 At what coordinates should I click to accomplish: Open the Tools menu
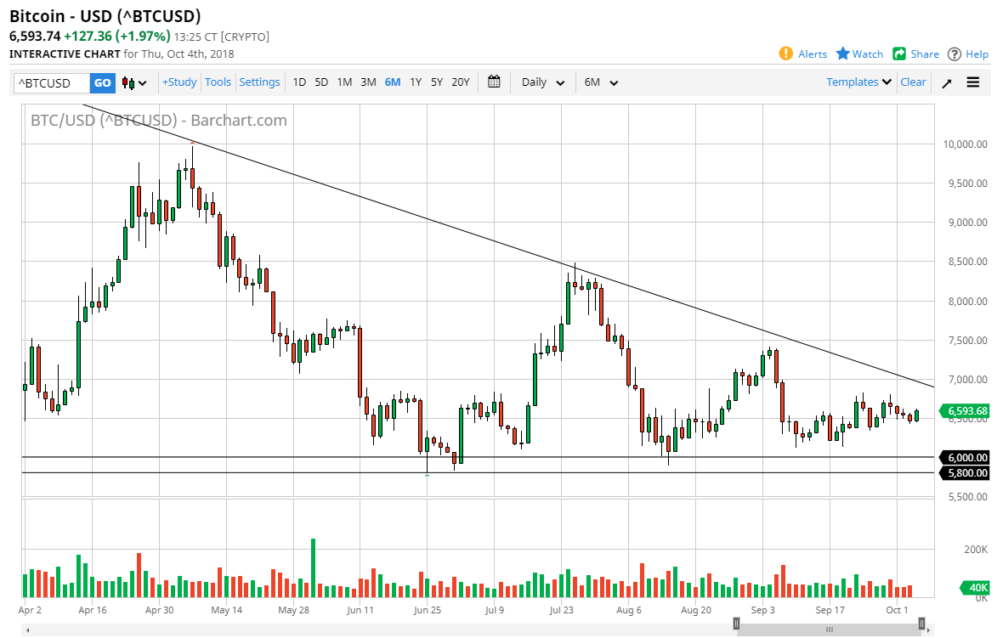click(218, 82)
